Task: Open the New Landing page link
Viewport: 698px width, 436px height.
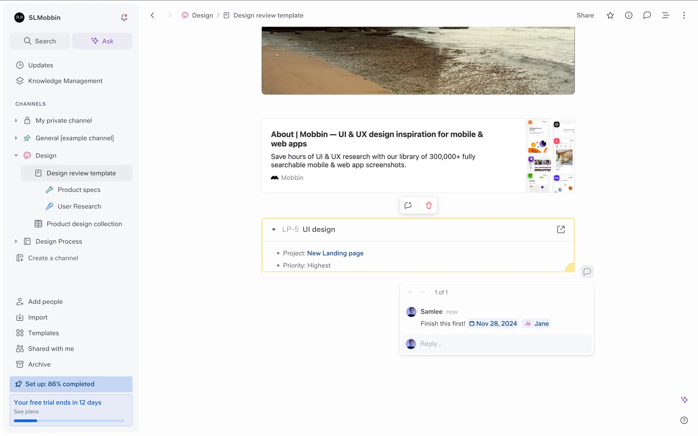Action: coord(335,253)
